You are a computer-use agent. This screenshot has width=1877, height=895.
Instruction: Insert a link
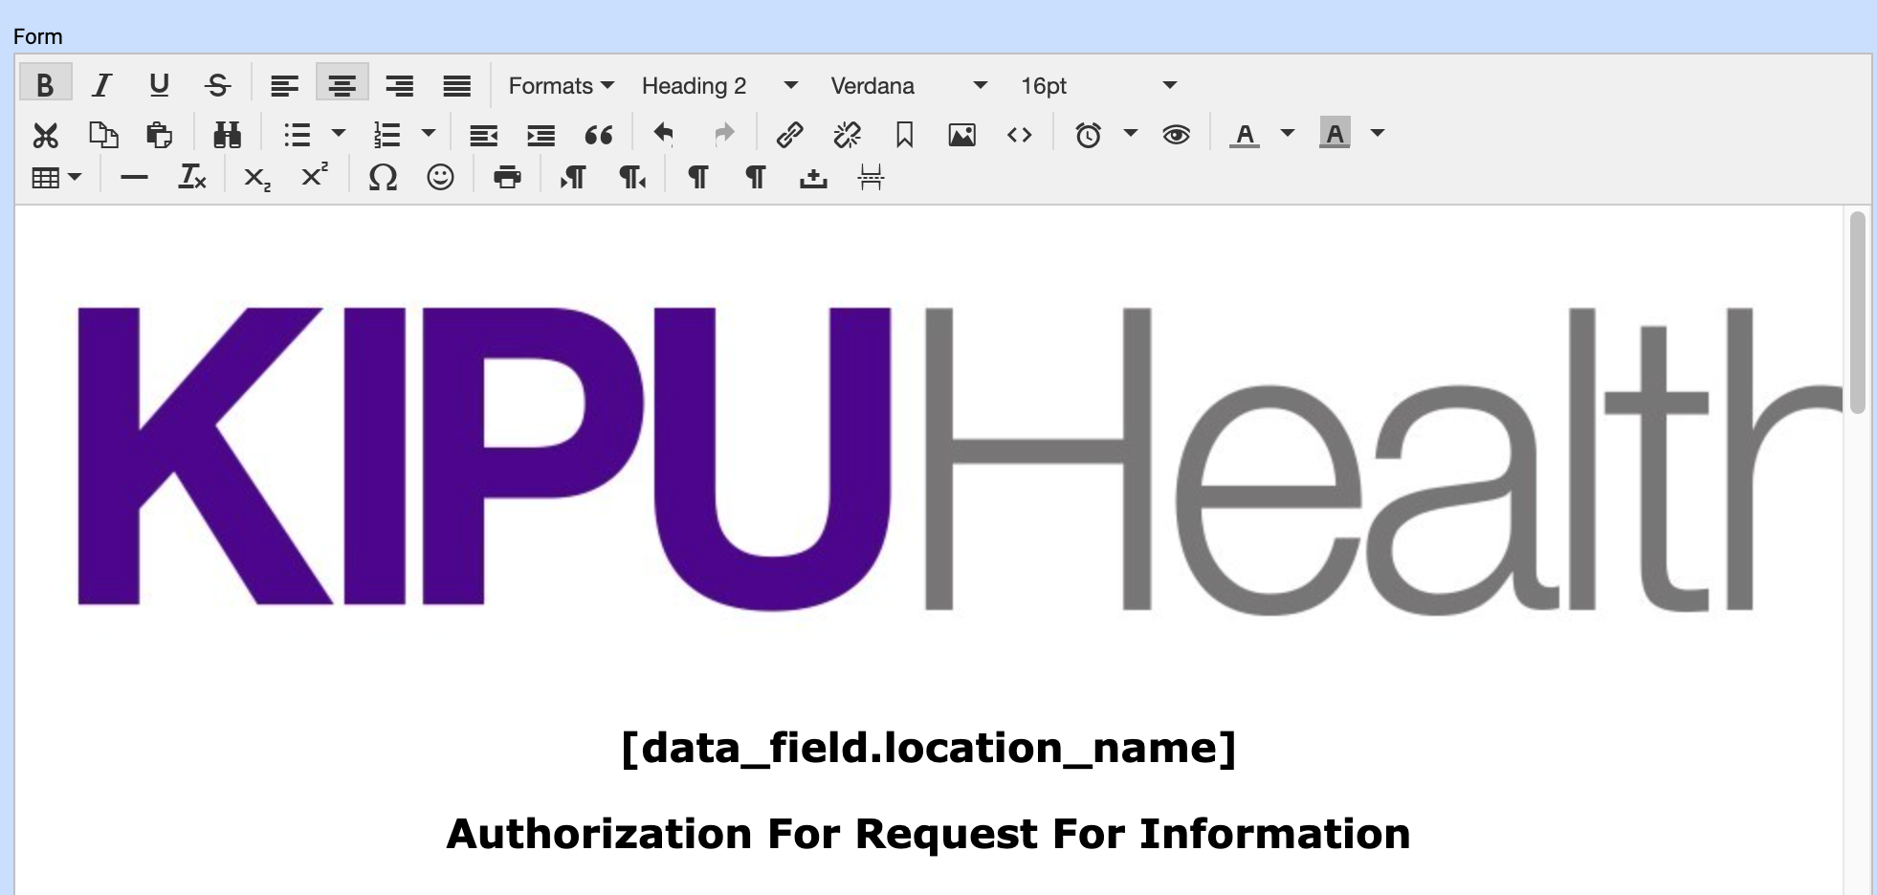pos(790,134)
